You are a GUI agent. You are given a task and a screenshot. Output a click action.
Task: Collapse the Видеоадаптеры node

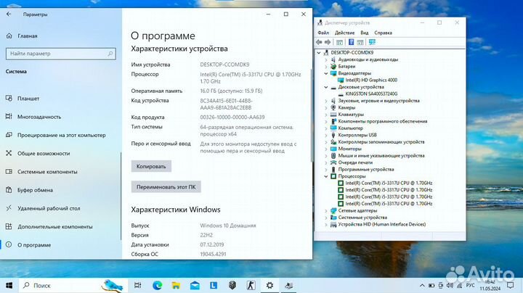pos(326,73)
